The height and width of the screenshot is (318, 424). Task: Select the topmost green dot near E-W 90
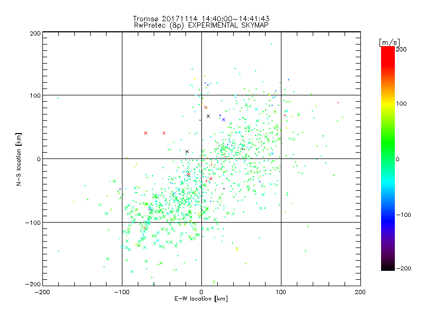(x=271, y=43)
